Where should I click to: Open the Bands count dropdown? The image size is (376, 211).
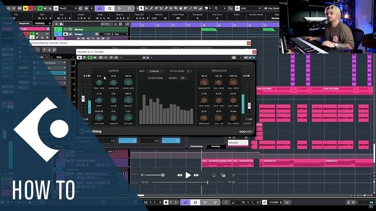pos(183,78)
